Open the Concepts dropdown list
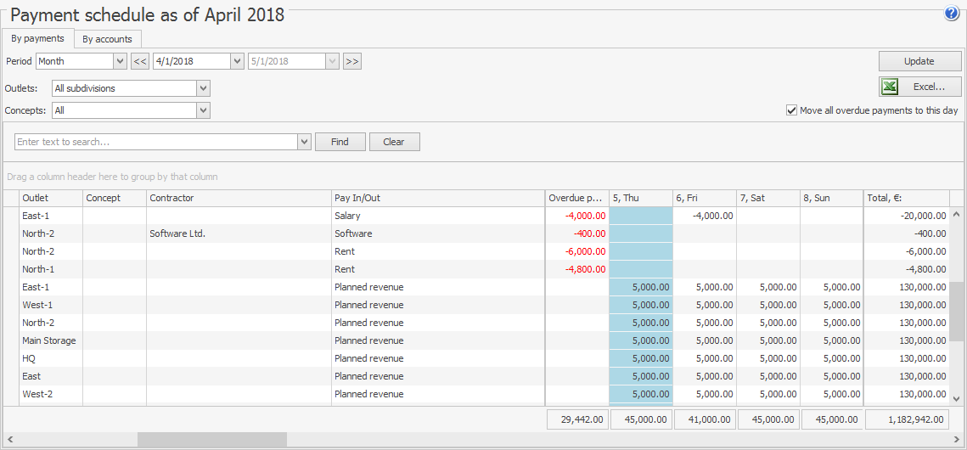Image resolution: width=967 pixels, height=450 pixels. click(203, 110)
